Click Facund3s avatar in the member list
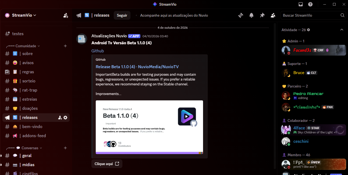 (286, 50)
